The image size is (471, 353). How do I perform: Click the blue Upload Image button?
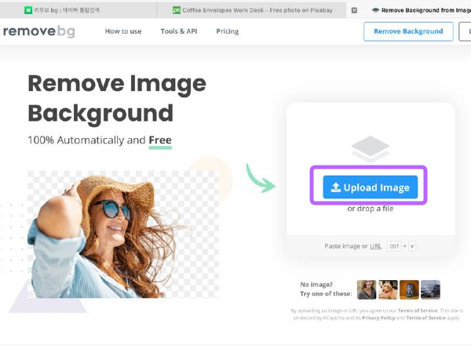tap(370, 187)
